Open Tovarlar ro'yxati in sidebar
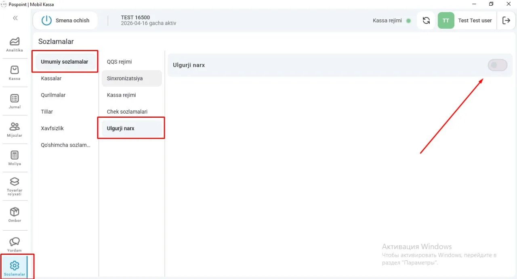Image resolution: width=517 pixels, height=279 pixels. click(15, 186)
